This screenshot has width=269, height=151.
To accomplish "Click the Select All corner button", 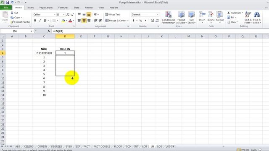I will click(x=3, y=36).
